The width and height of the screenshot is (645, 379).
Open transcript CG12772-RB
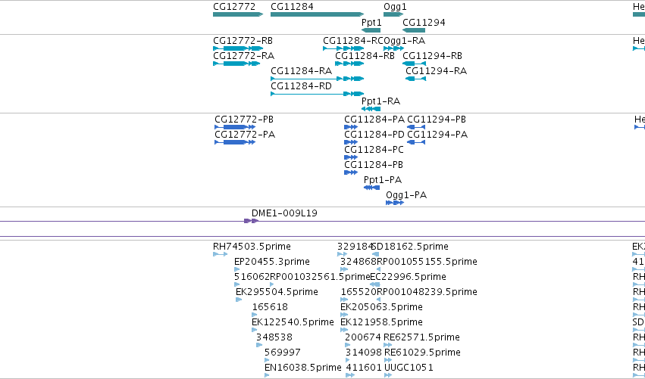click(x=243, y=41)
